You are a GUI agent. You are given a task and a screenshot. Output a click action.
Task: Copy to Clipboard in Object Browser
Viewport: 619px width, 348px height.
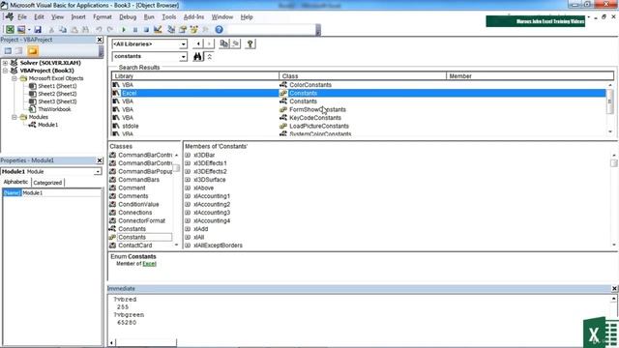[224, 43]
